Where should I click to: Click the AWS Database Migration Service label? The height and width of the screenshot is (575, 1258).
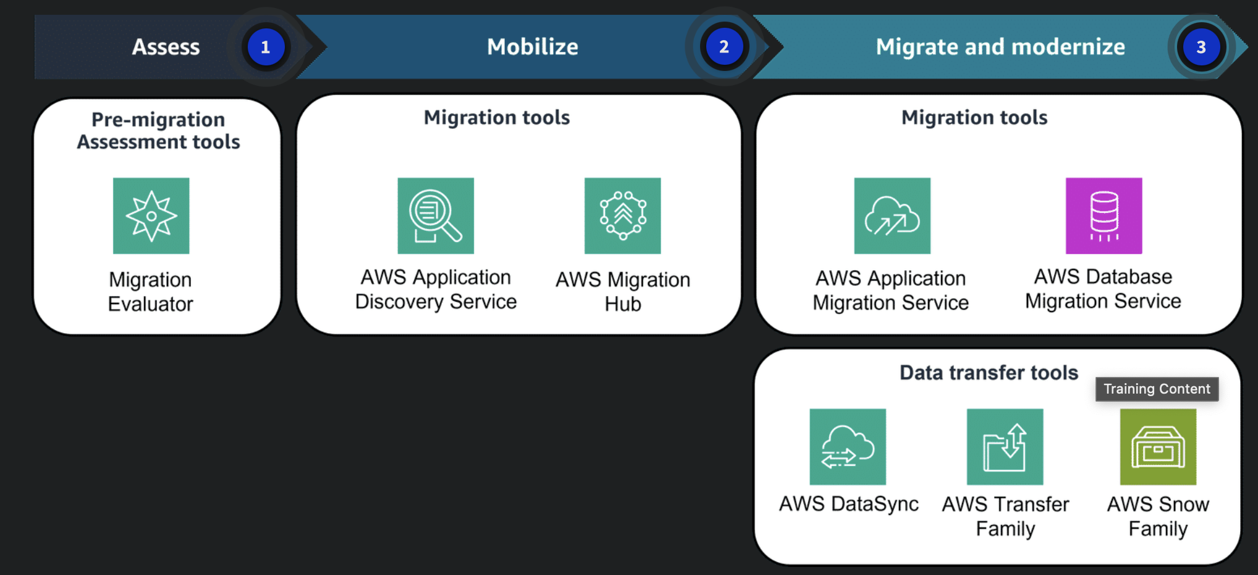tap(1103, 289)
